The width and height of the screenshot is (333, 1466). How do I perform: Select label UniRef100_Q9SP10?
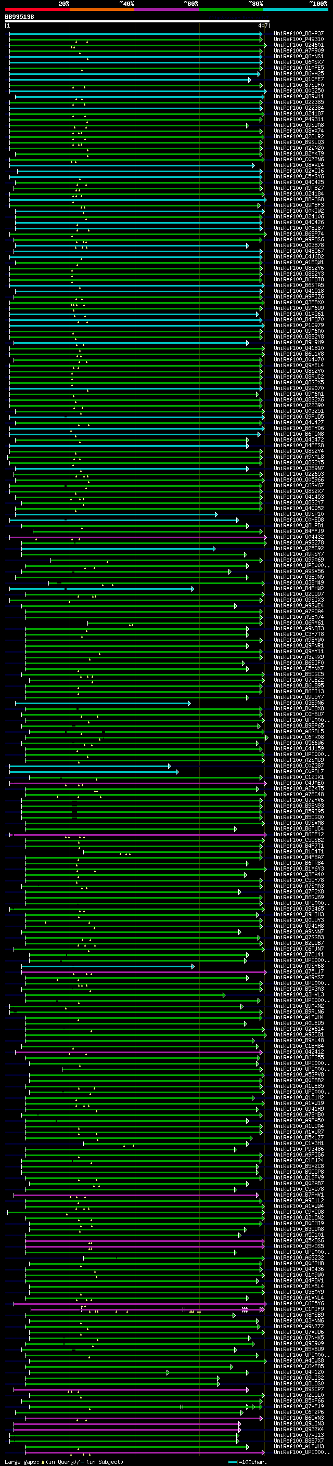pos(299,514)
